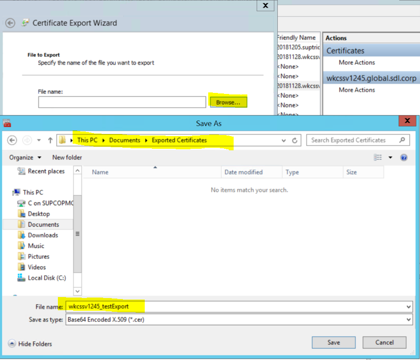Click the navigation pane vertical scrollbar
This screenshot has width=420, height=360.
coord(78,234)
